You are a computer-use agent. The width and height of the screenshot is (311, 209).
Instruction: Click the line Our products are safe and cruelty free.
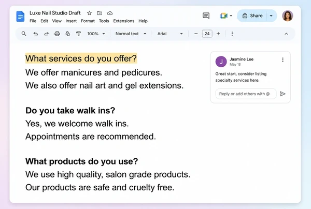(x=100, y=187)
